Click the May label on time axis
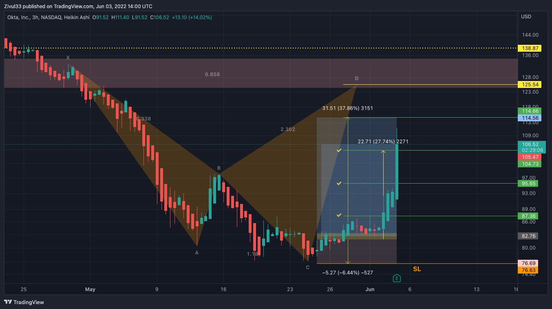 pos(90,289)
